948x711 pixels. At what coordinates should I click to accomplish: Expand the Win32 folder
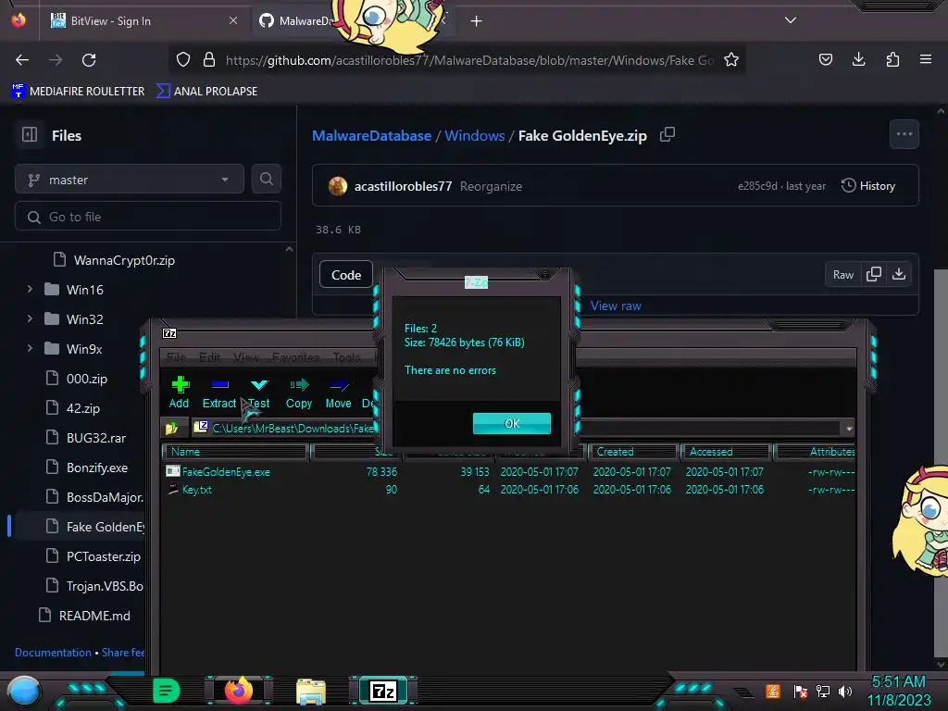point(30,318)
